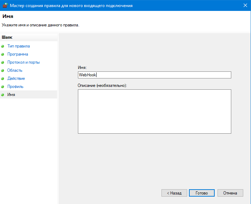Click green bullet beside the sidebar Имя step
251x204 pixels.
pyautogui.click(x=3, y=95)
